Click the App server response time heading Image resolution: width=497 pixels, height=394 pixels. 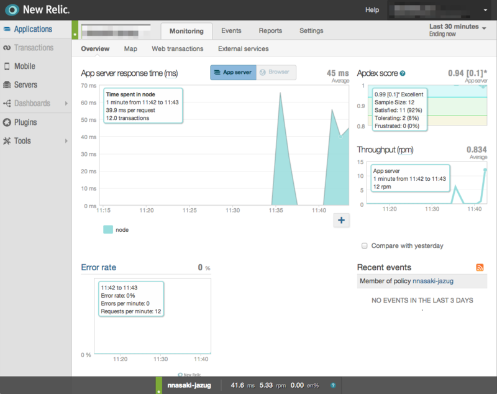pos(129,73)
